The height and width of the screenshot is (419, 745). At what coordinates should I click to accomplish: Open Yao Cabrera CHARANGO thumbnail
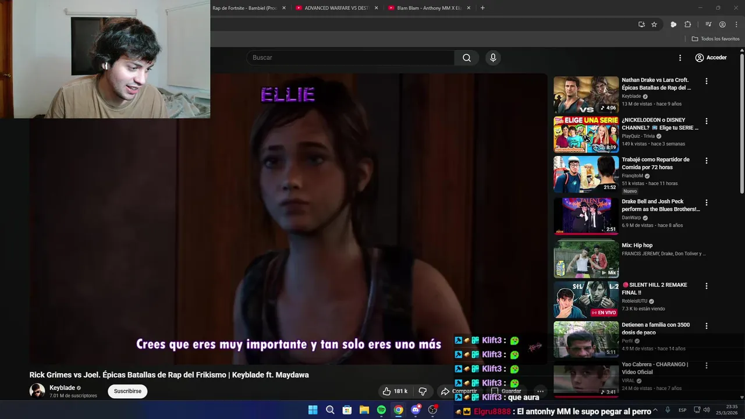point(586,379)
